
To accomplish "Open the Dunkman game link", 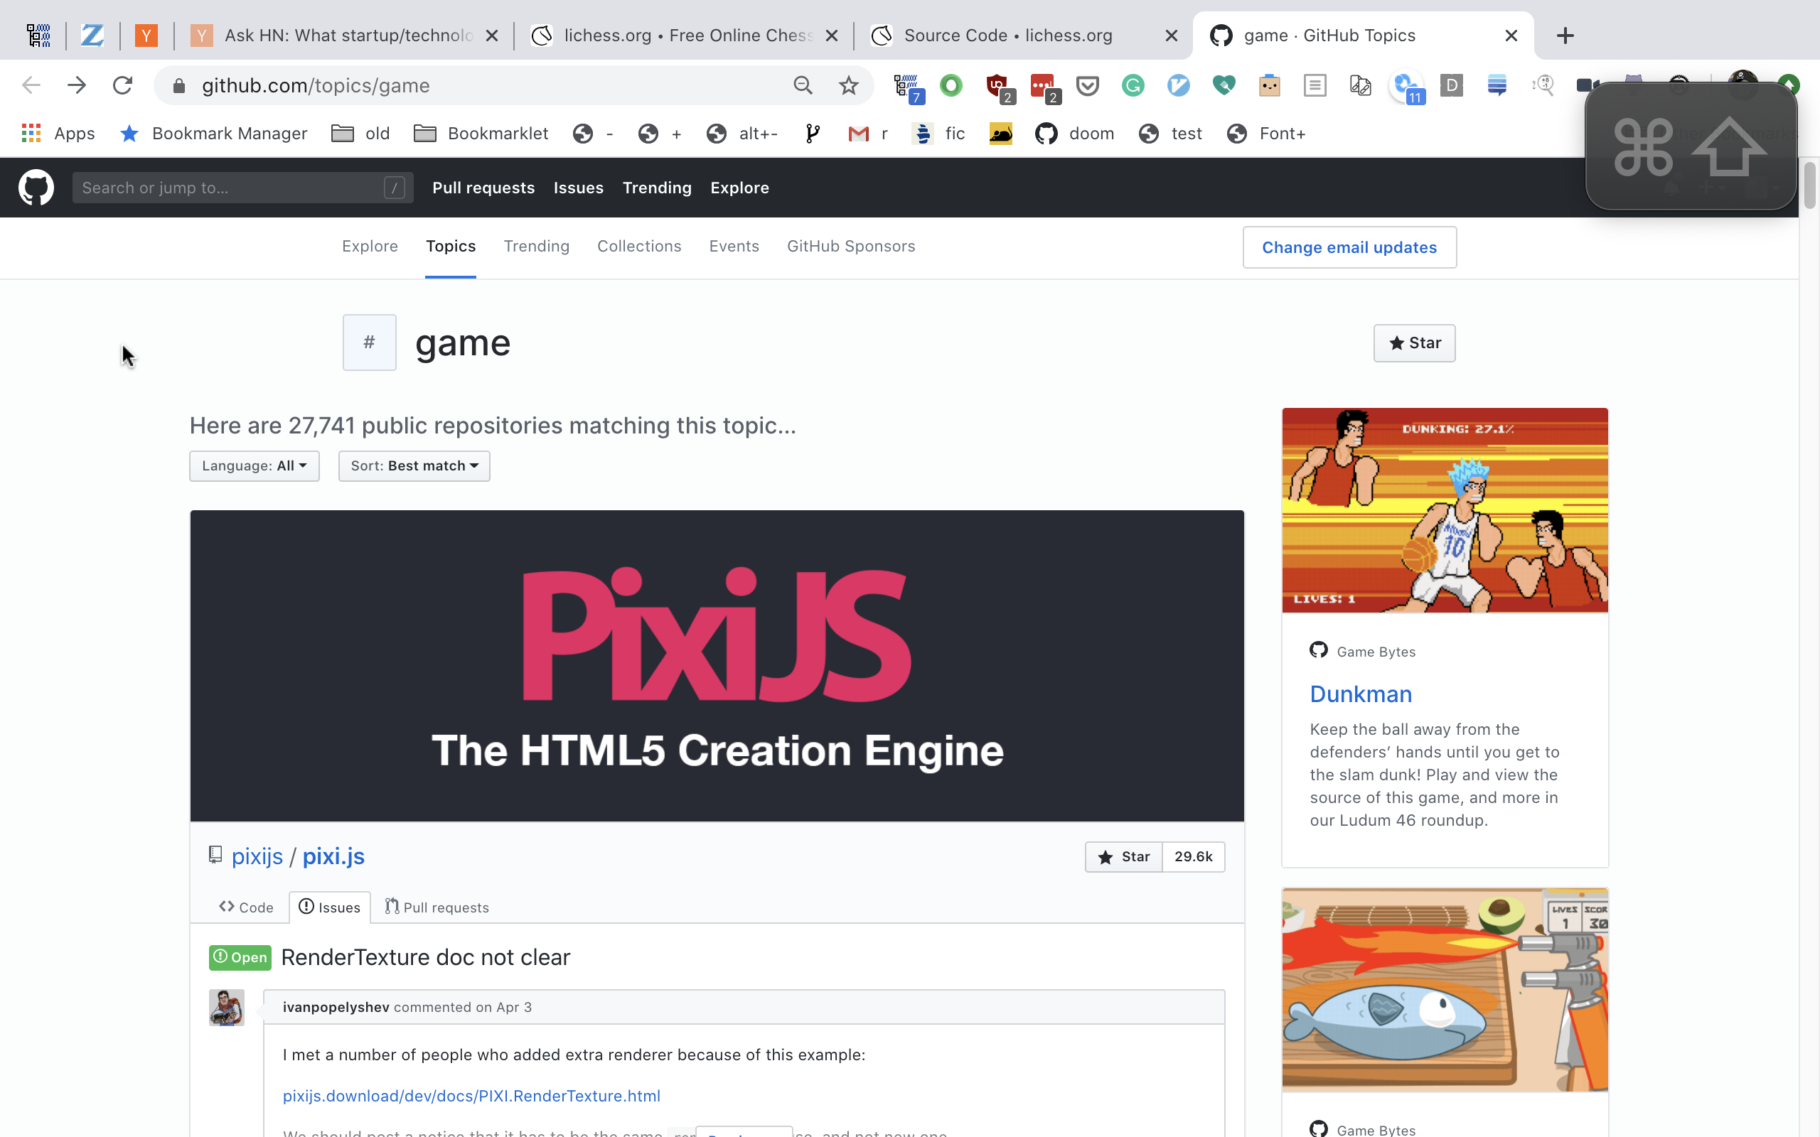I will tap(1361, 694).
